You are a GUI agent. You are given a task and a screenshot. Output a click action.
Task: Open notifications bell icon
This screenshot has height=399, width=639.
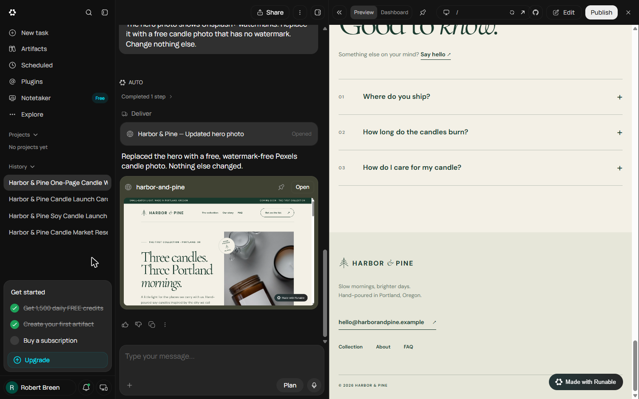pos(86,387)
